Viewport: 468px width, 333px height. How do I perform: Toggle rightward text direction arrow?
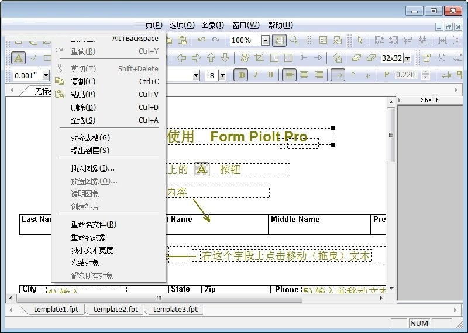point(338,75)
